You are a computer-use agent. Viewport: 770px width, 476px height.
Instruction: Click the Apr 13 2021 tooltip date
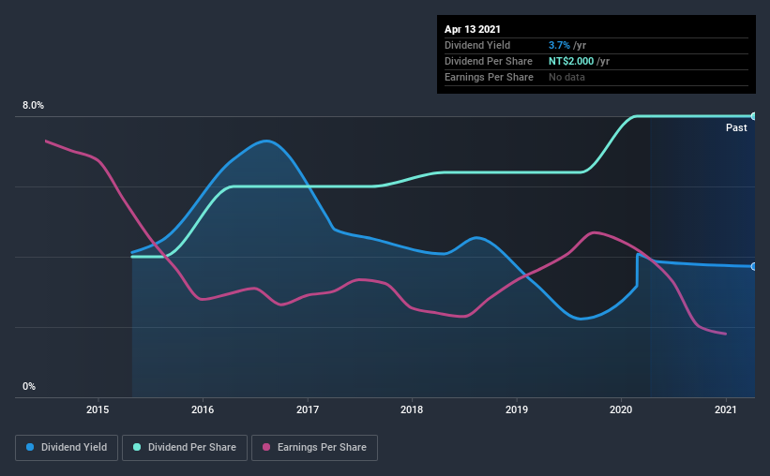[x=473, y=29]
